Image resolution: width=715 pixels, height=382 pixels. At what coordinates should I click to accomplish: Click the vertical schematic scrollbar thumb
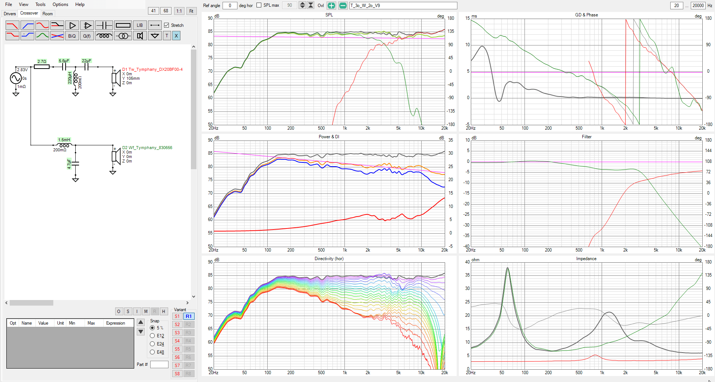193,110
